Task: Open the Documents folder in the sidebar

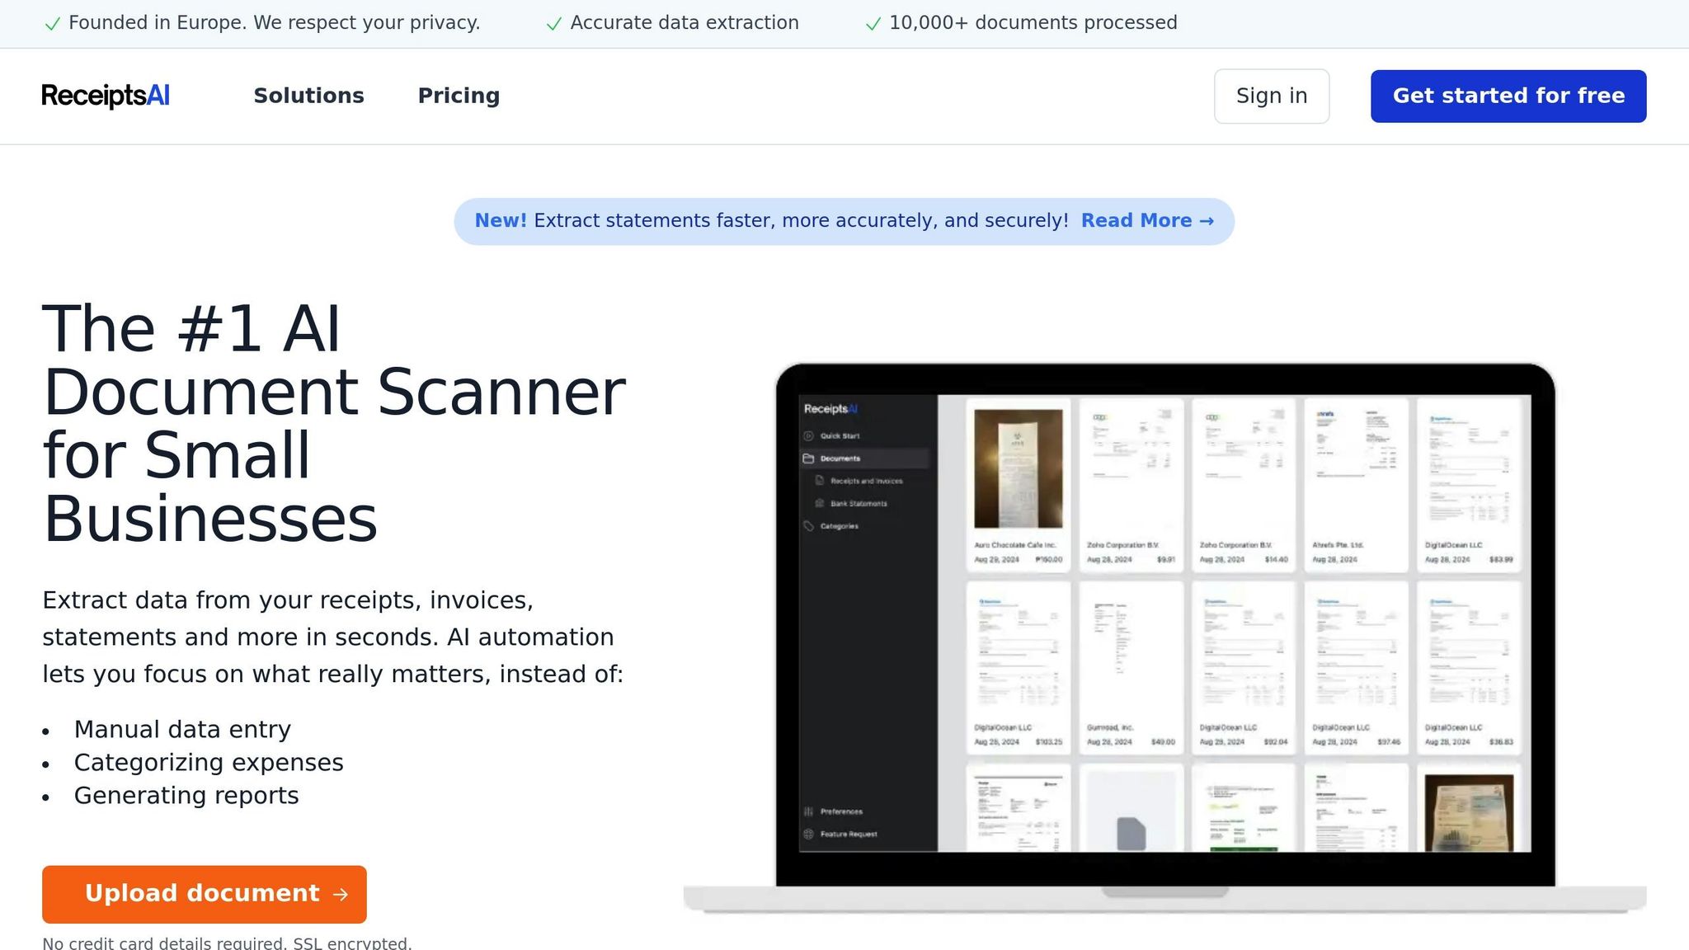Action: click(x=840, y=458)
